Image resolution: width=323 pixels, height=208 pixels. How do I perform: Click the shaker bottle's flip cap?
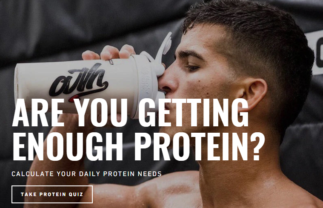coord(166,44)
